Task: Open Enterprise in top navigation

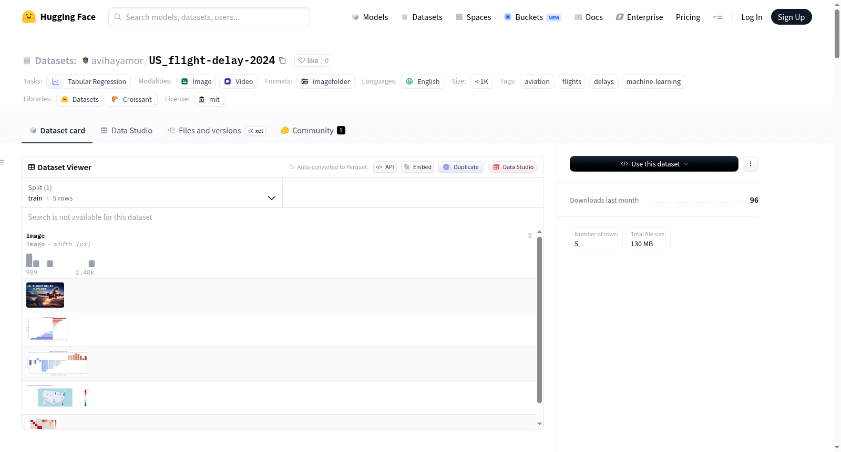Action: tap(639, 17)
